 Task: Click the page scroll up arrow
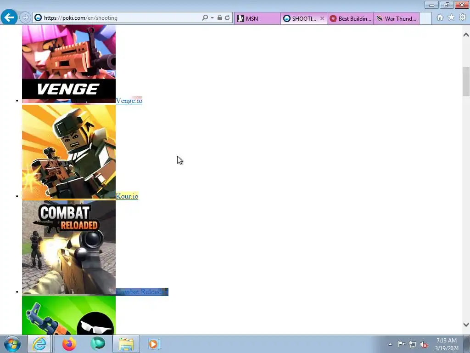[x=466, y=35]
